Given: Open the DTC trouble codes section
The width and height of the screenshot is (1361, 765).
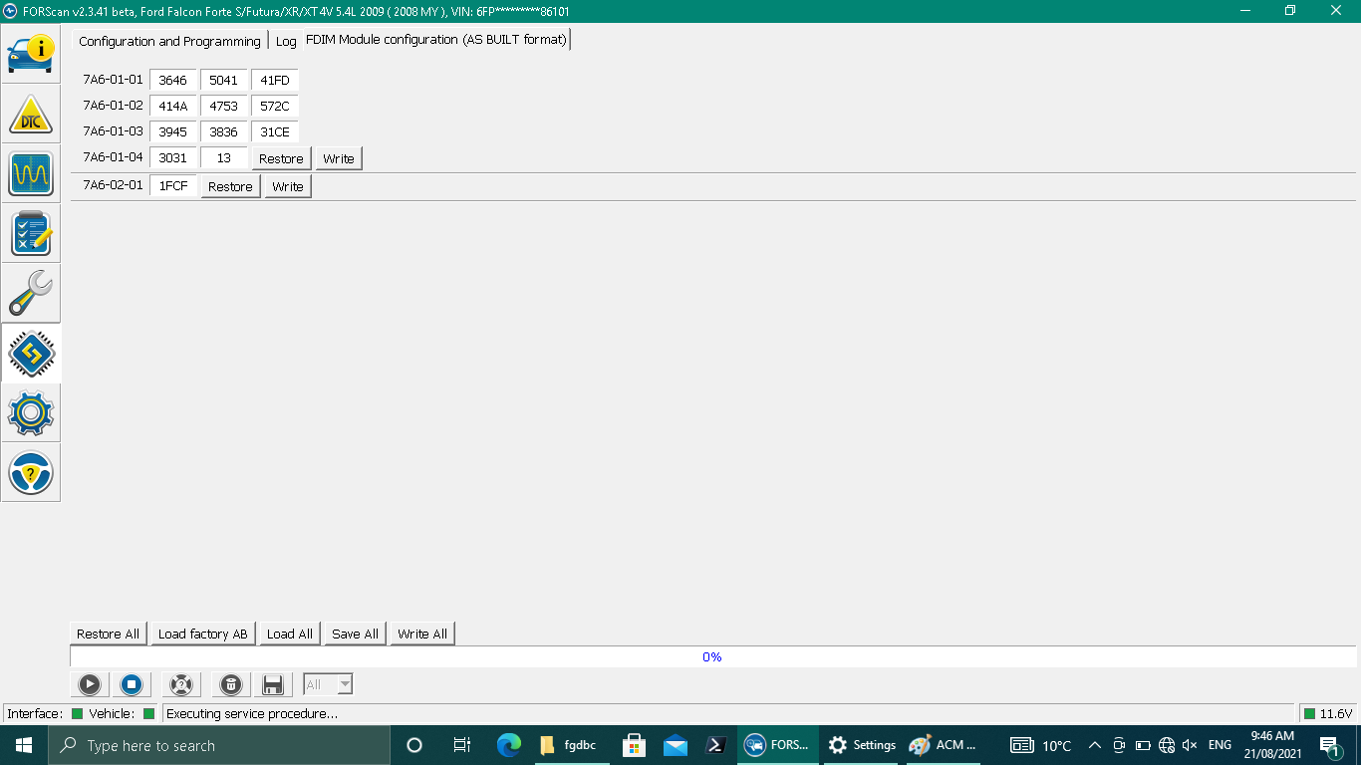Looking at the screenshot, I should point(31,114).
